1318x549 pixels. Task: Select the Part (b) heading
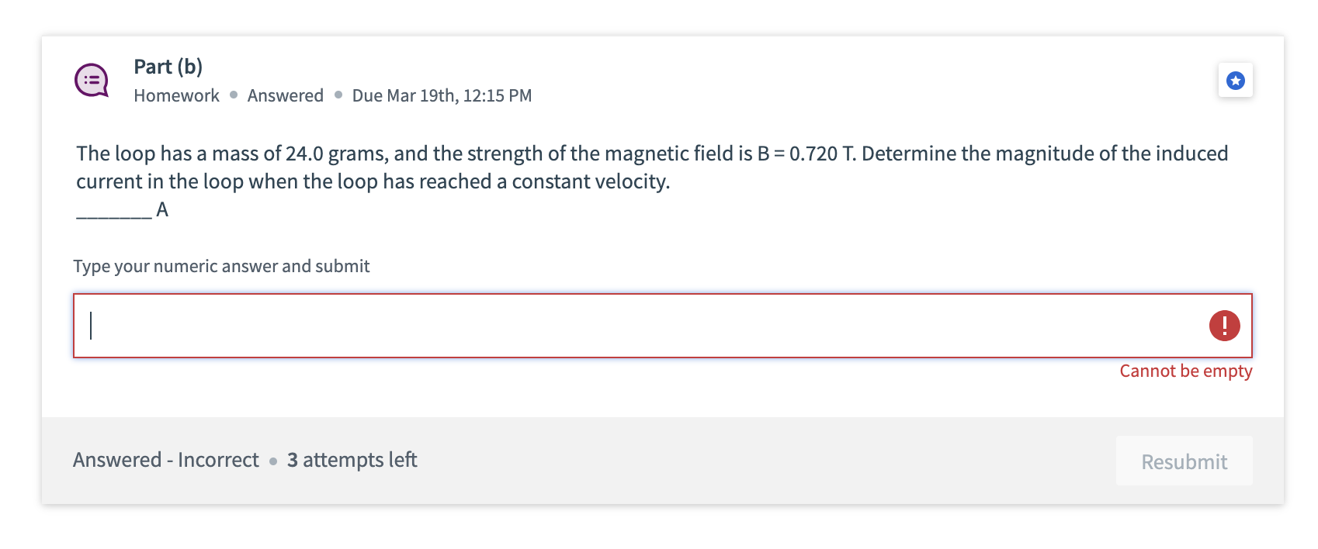(167, 67)
